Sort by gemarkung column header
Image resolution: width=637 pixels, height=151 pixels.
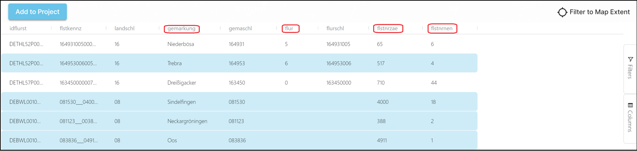(x=181, y=29)
